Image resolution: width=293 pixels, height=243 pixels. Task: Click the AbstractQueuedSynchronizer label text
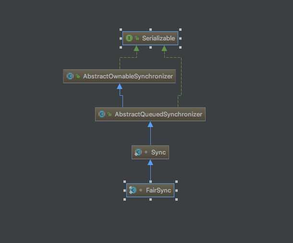pyautogui.click(x=159, y=114)
